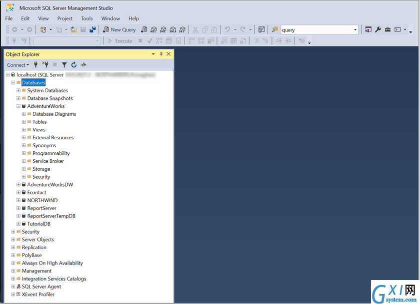Expand the Programmability folder
The height and width of the screenshot is (304, 420).
pyautogui.click(x=24, y=153)
